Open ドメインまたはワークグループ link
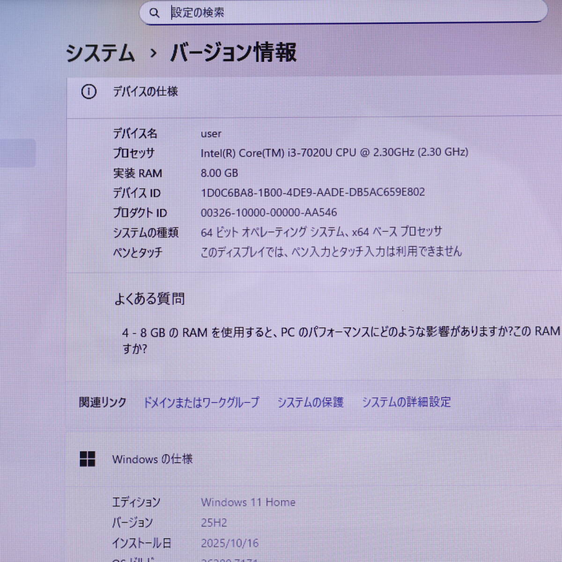The height and width of the screenshot is (562, 562). point(201,402)
